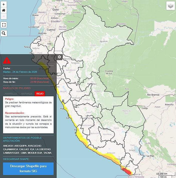Switch to the NARANJA danger level tab
176x178 pixels.
[x=27, y=94]
